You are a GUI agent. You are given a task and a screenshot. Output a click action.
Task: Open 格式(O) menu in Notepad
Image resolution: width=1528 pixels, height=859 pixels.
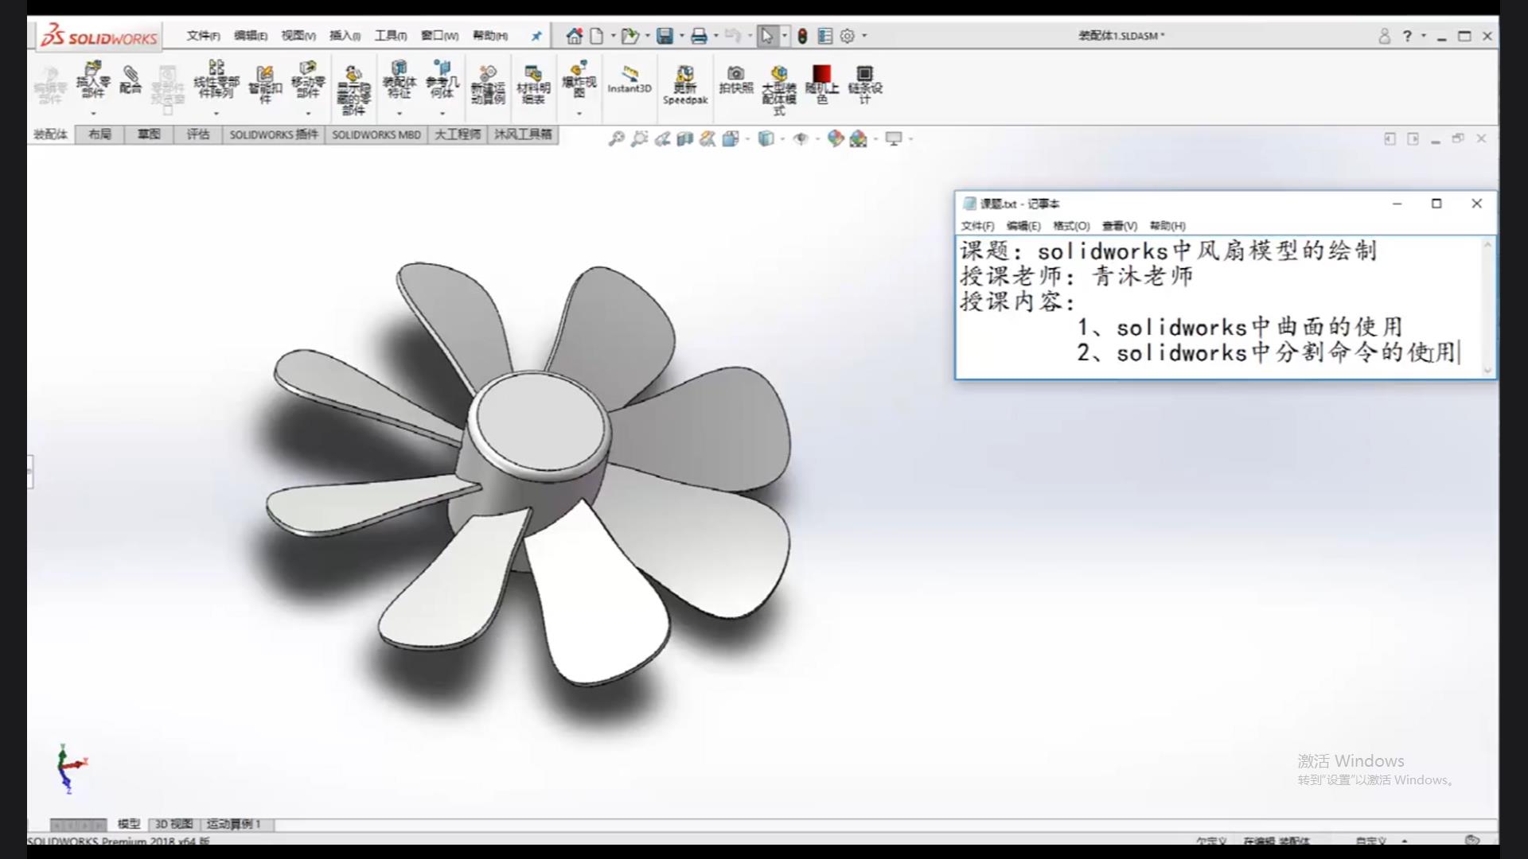1071,226
